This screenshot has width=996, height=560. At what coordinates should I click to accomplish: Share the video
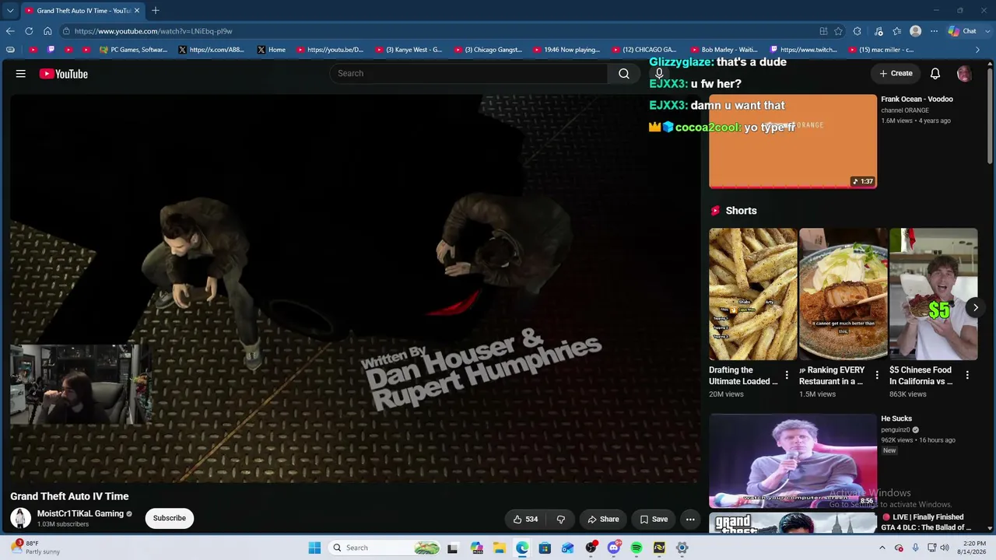pyautogui.click(x=604, y=519)
